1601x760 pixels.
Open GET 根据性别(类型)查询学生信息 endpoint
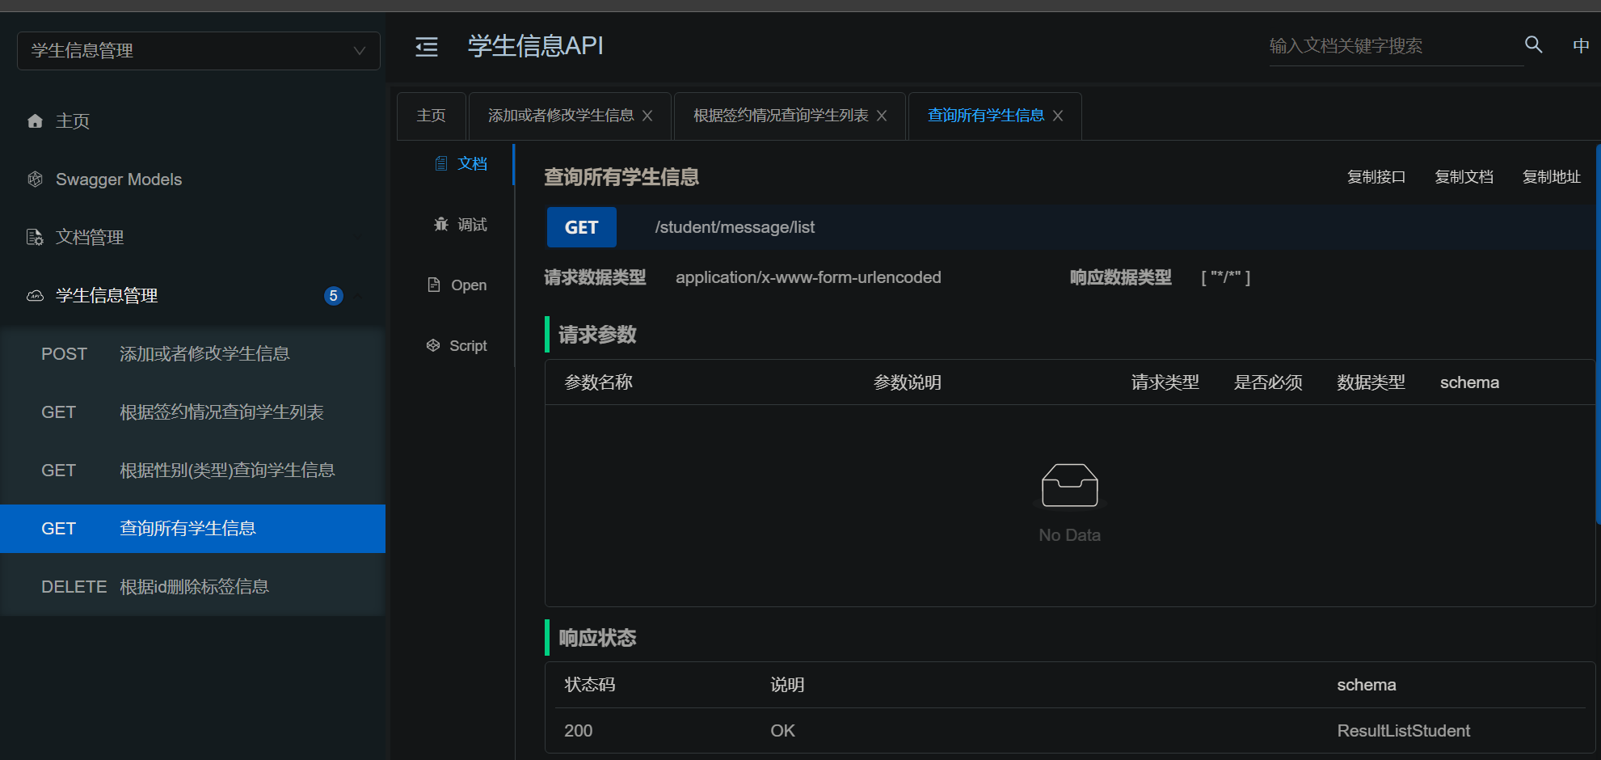(192, 471)
